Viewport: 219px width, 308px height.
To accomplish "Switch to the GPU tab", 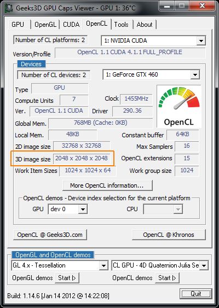I will (18, 25).
